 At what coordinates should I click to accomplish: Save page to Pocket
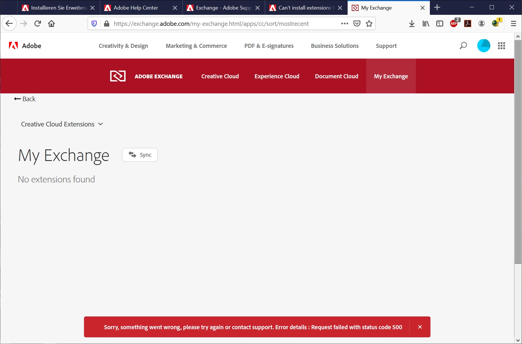click(x=357, y=23)
